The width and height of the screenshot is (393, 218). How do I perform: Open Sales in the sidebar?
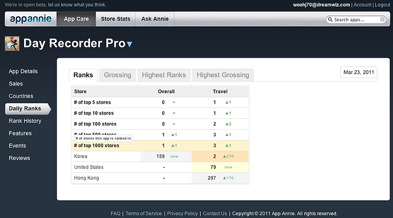coord(16,83)
